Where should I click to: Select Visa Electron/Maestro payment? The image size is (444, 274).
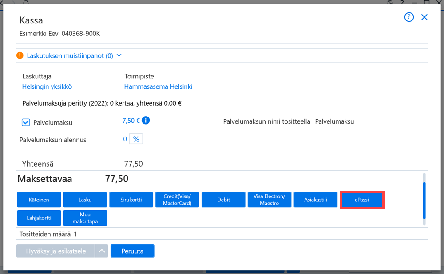point(270,200)
